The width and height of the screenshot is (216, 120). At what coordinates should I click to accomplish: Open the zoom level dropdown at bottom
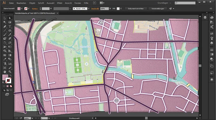pos(32,118)
